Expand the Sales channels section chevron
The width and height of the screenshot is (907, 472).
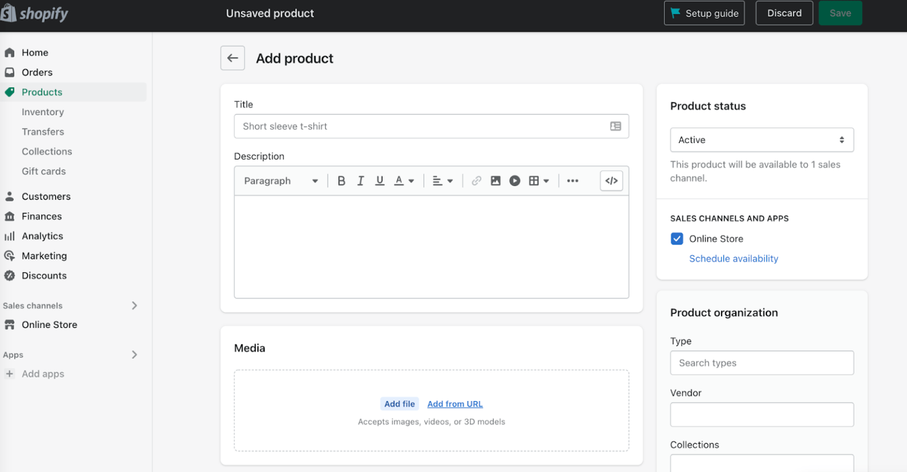click(135, 305)
